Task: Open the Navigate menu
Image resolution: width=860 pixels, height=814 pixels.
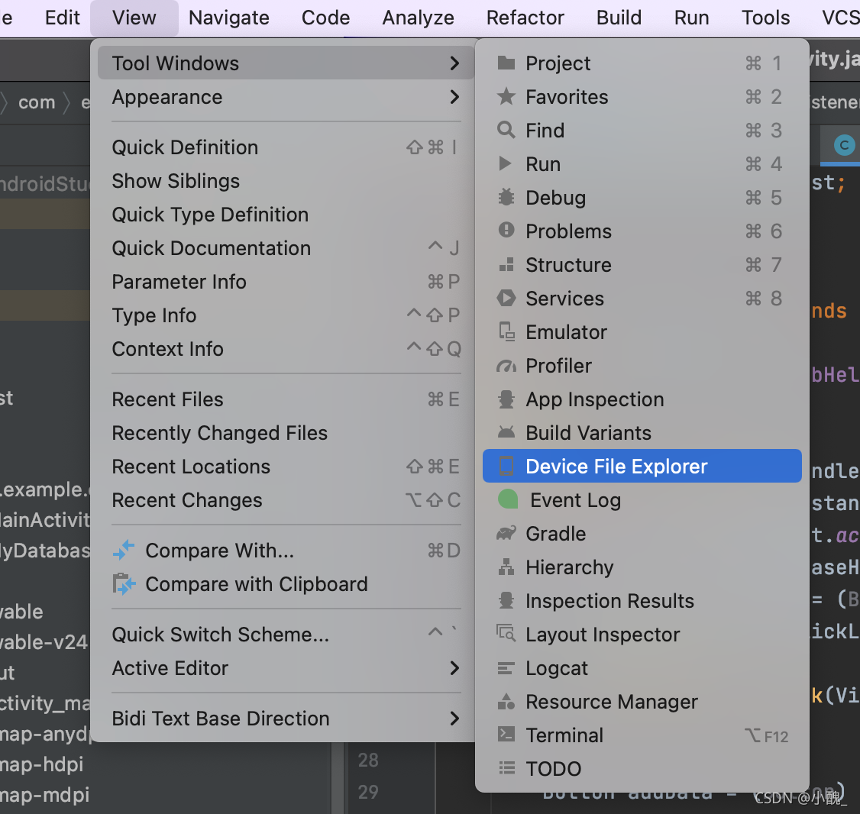Action: click(x=228, y=18)
